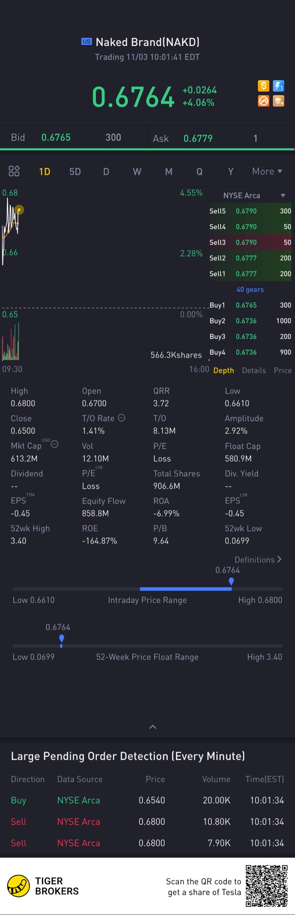Select the Sell5 0.6790 order row

click(x=250, y=211)
